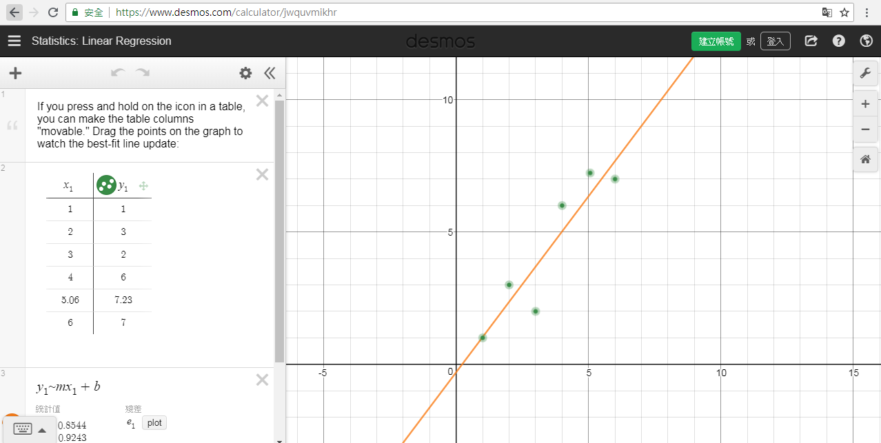The image size is (881, 443).
Task: Open the graph settings wrench
Action: coord(866,73)
